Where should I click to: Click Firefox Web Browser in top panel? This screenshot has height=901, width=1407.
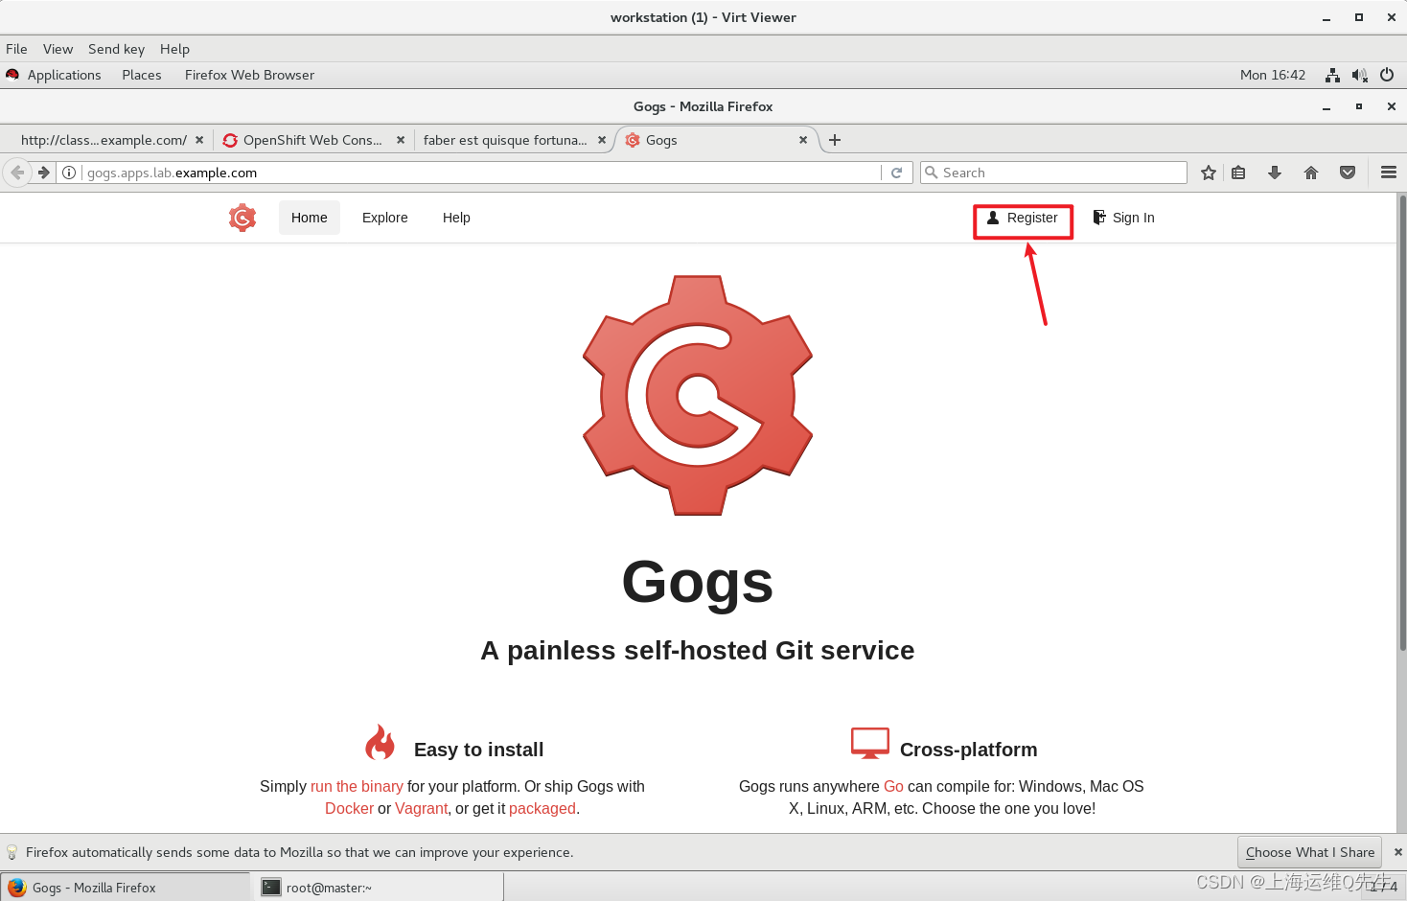click(x=249, y=75)
